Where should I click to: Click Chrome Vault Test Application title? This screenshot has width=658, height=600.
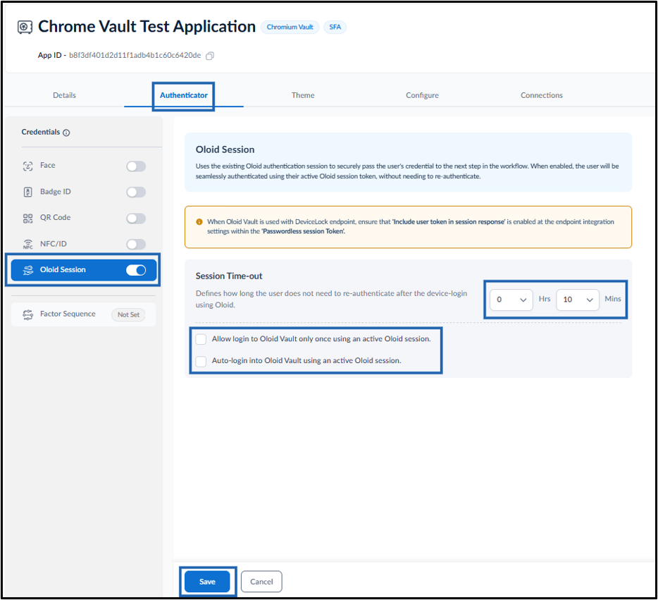point(147,27)
